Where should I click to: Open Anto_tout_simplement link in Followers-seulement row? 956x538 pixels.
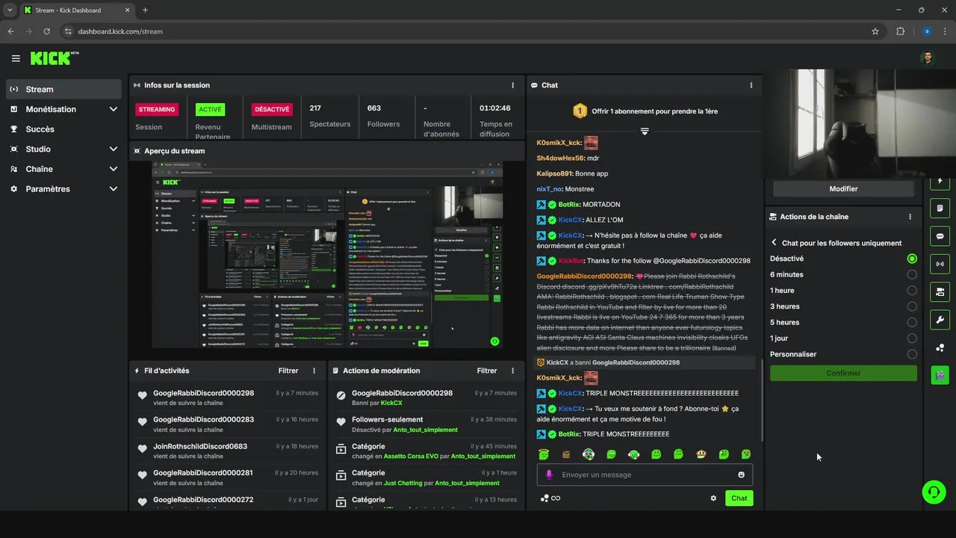pos(426,430)
